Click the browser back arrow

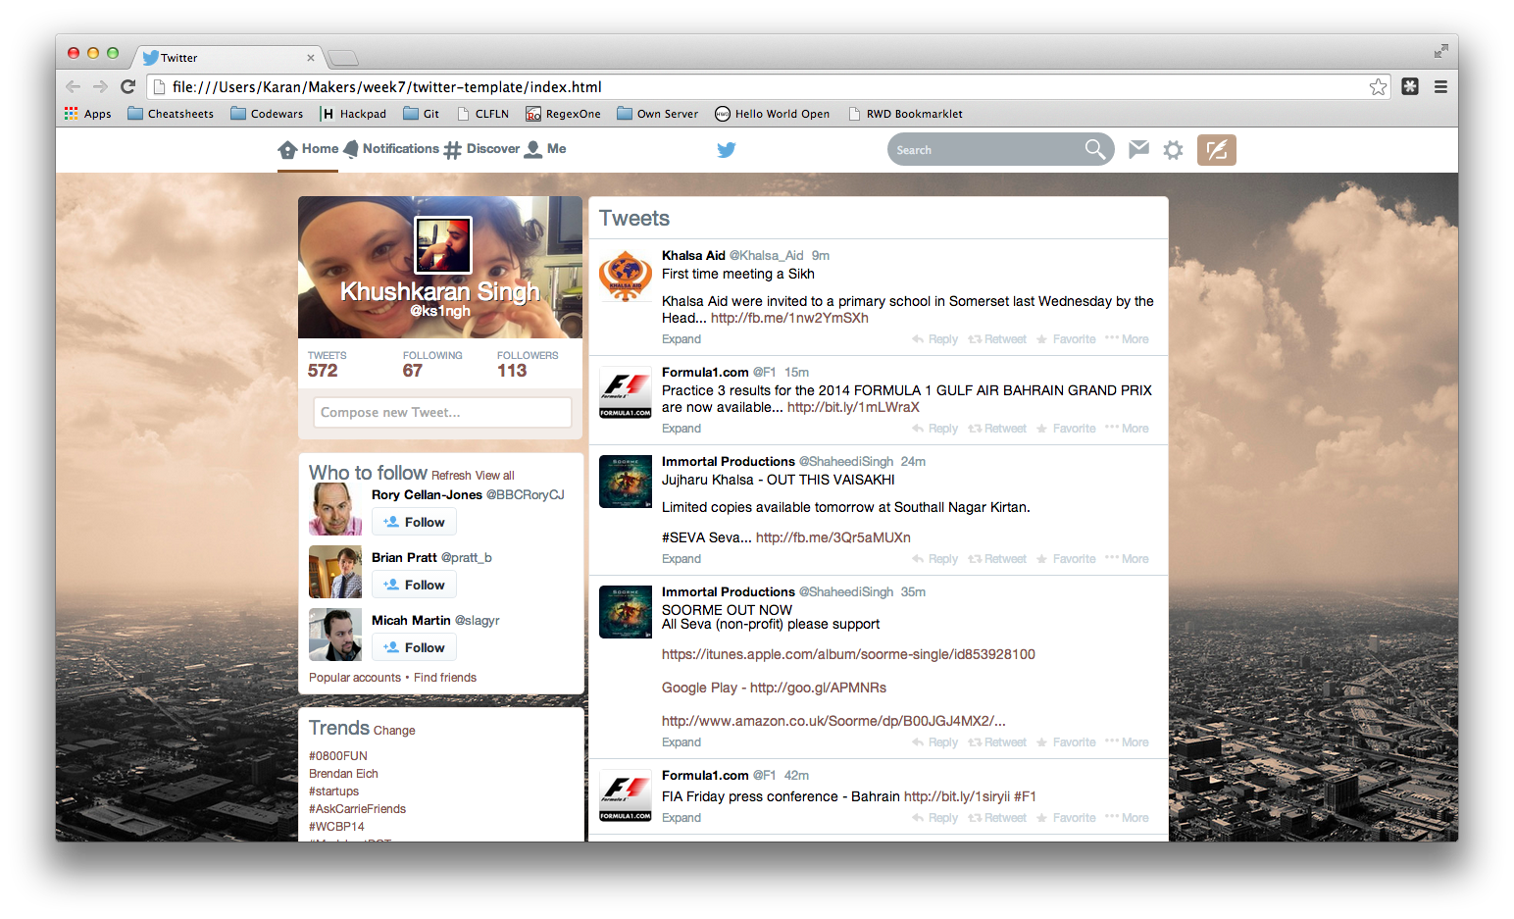click(73, 86)
